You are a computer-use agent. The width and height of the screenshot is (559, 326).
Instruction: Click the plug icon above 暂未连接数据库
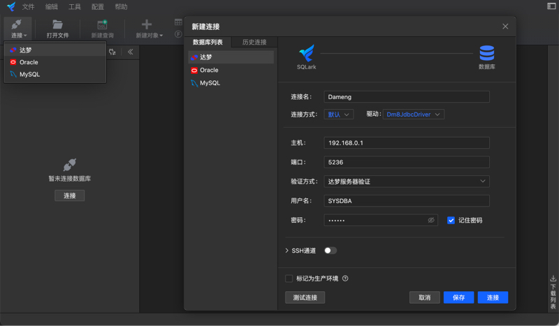tap(69, 165)
